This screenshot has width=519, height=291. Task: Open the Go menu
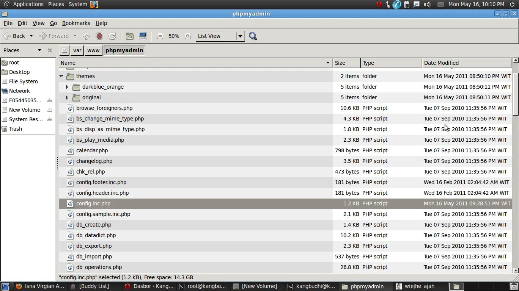[x=53, y=23]
